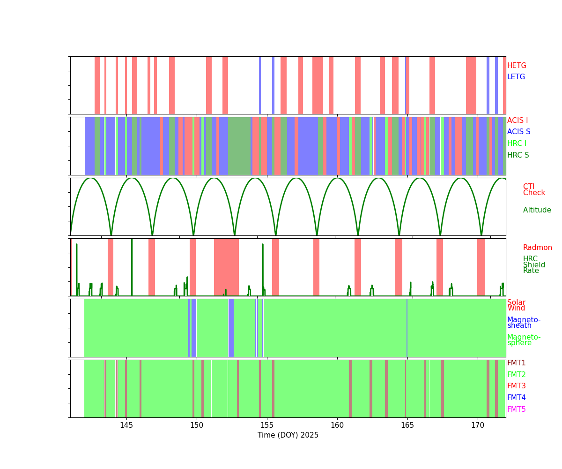Click the FMT2 legend label
The image size is (562, 469).
click(x=517, y=375)
